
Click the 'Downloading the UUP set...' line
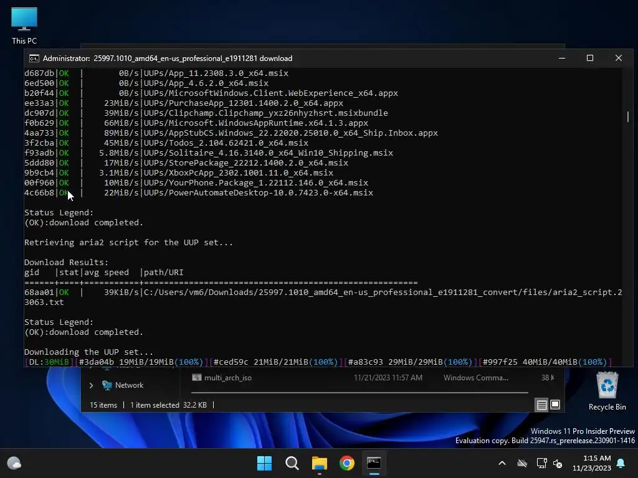pos(88,352)
